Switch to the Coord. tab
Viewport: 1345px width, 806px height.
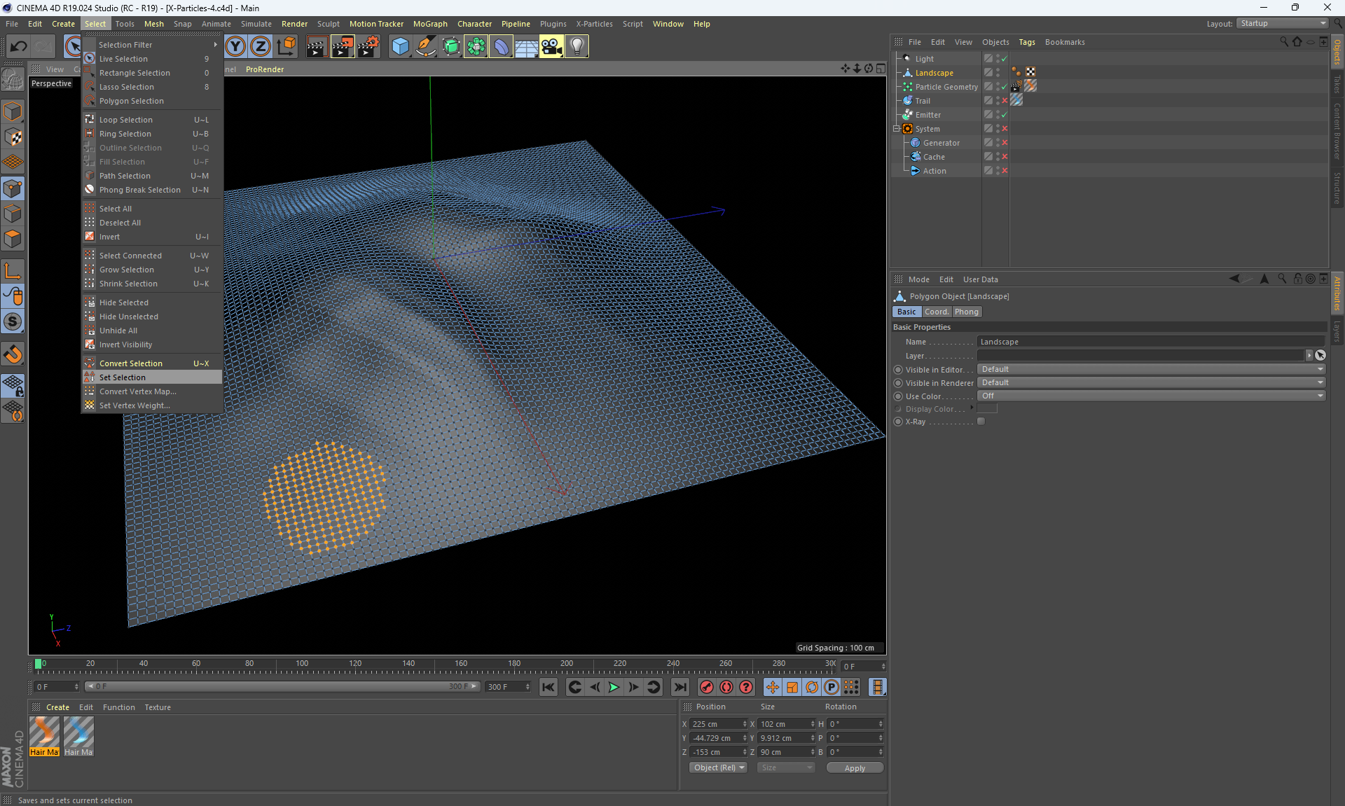[936, 312]
